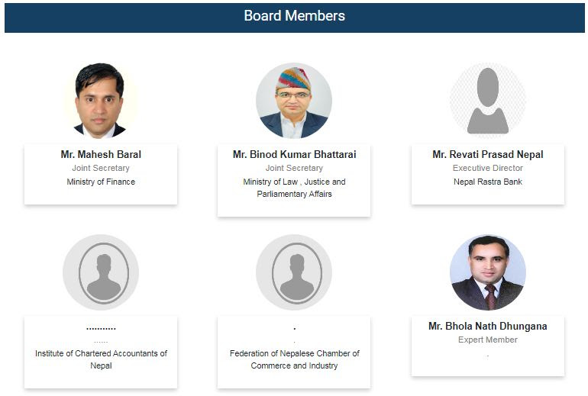The width and height of the screenshot is (588, 396).
Task: Select the name Mr. Mahesh Baral
Action: (x=101, y=154)
